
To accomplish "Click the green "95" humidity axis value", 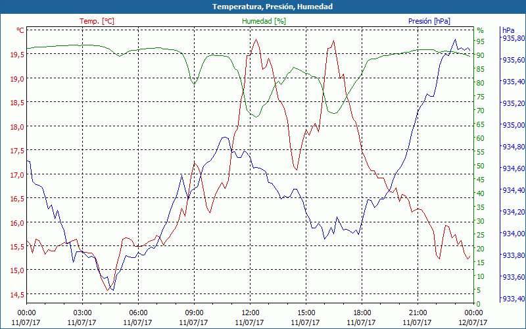I will point(481,41).
